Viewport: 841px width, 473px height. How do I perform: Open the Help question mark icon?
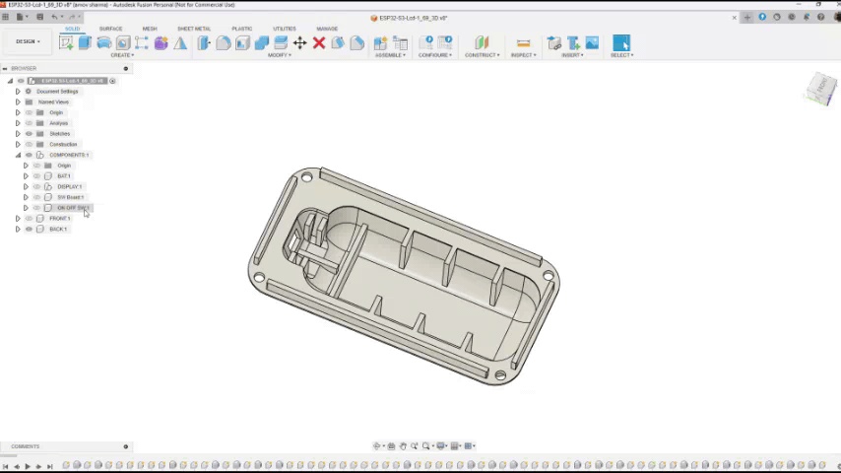click(x=820, y=17)
